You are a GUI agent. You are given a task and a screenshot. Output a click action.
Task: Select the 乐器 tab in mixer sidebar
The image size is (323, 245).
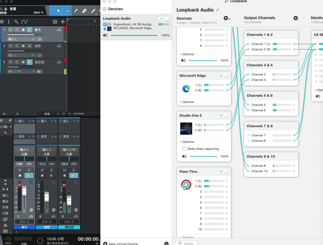(5, 213)
